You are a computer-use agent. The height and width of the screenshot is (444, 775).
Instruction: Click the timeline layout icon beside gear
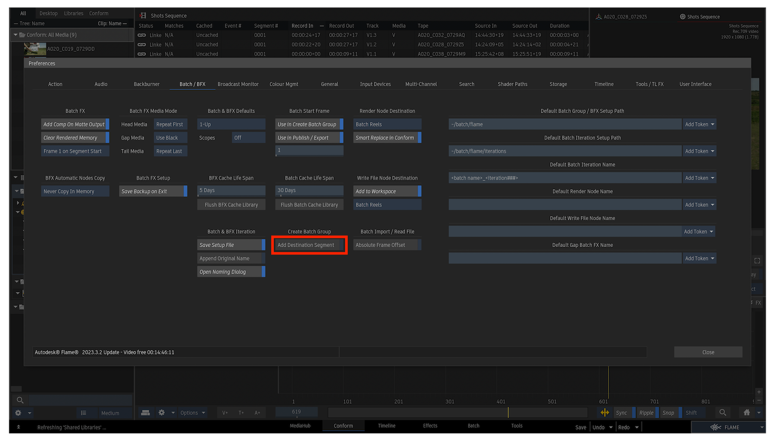pos(146,412)
